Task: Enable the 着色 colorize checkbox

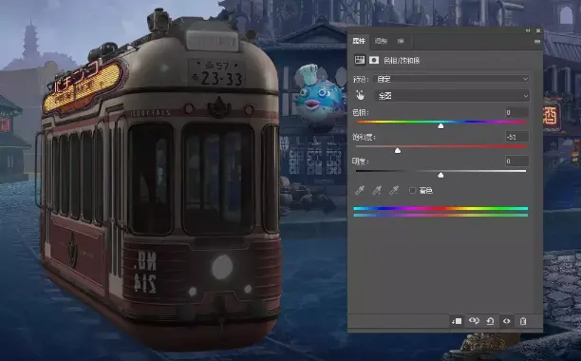Action: tap(412, 191)
